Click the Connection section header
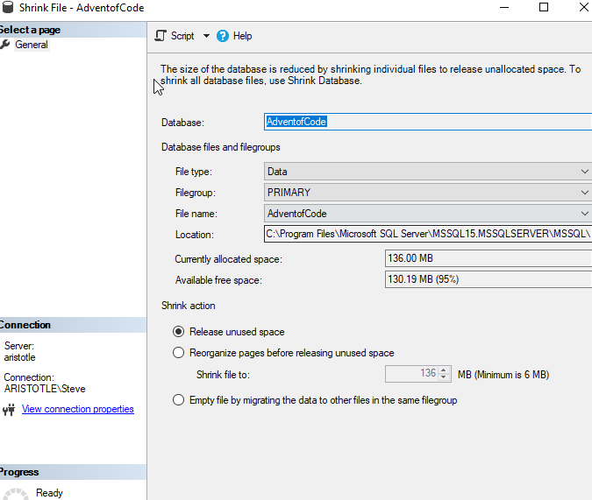The width and height of the screenshot is (592, 500). coord(73,325)
